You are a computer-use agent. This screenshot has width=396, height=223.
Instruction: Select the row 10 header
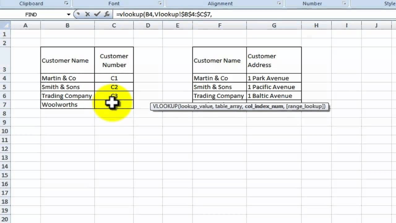[5, 131]
